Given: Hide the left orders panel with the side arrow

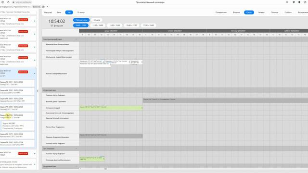Looking at the screenshot, I should (38, 91).
